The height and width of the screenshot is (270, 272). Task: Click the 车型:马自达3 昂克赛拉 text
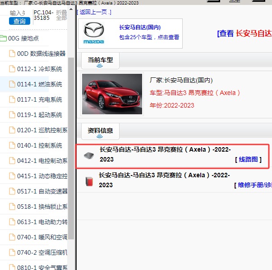click(x=195, y=93)
